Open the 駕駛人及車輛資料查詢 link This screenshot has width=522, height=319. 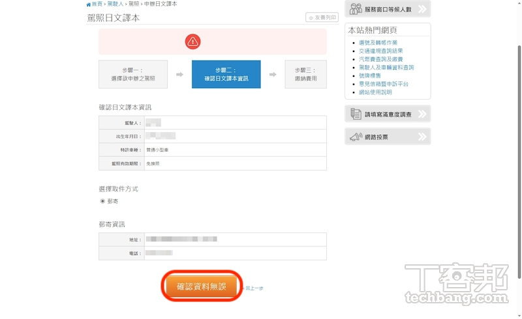pos(386,68)
